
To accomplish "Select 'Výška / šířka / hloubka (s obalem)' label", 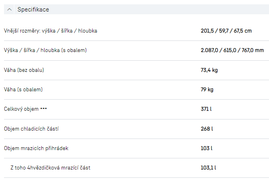I will 45,50.
